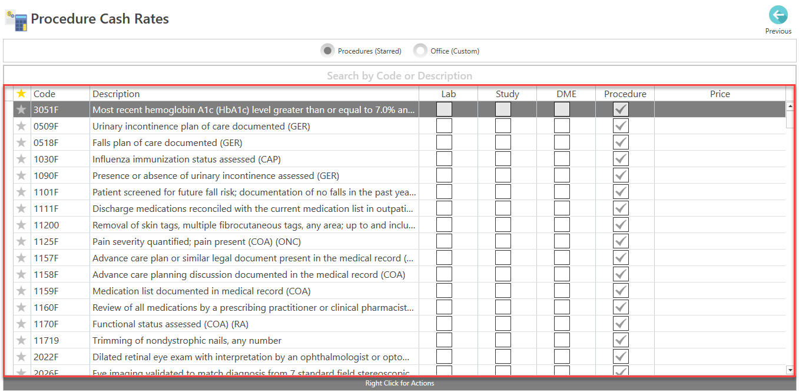The width and height of the screenshot is (799, 392).
Task: Check the DME box for 1030F
Action: (562, 159)
